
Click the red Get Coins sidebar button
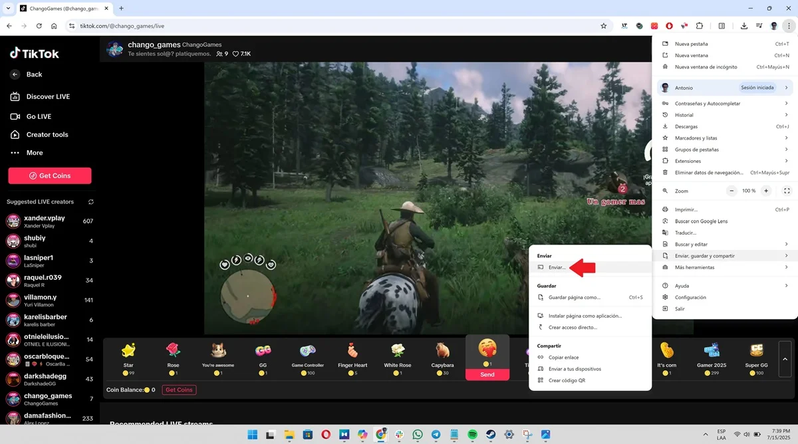tap(50, 175)
